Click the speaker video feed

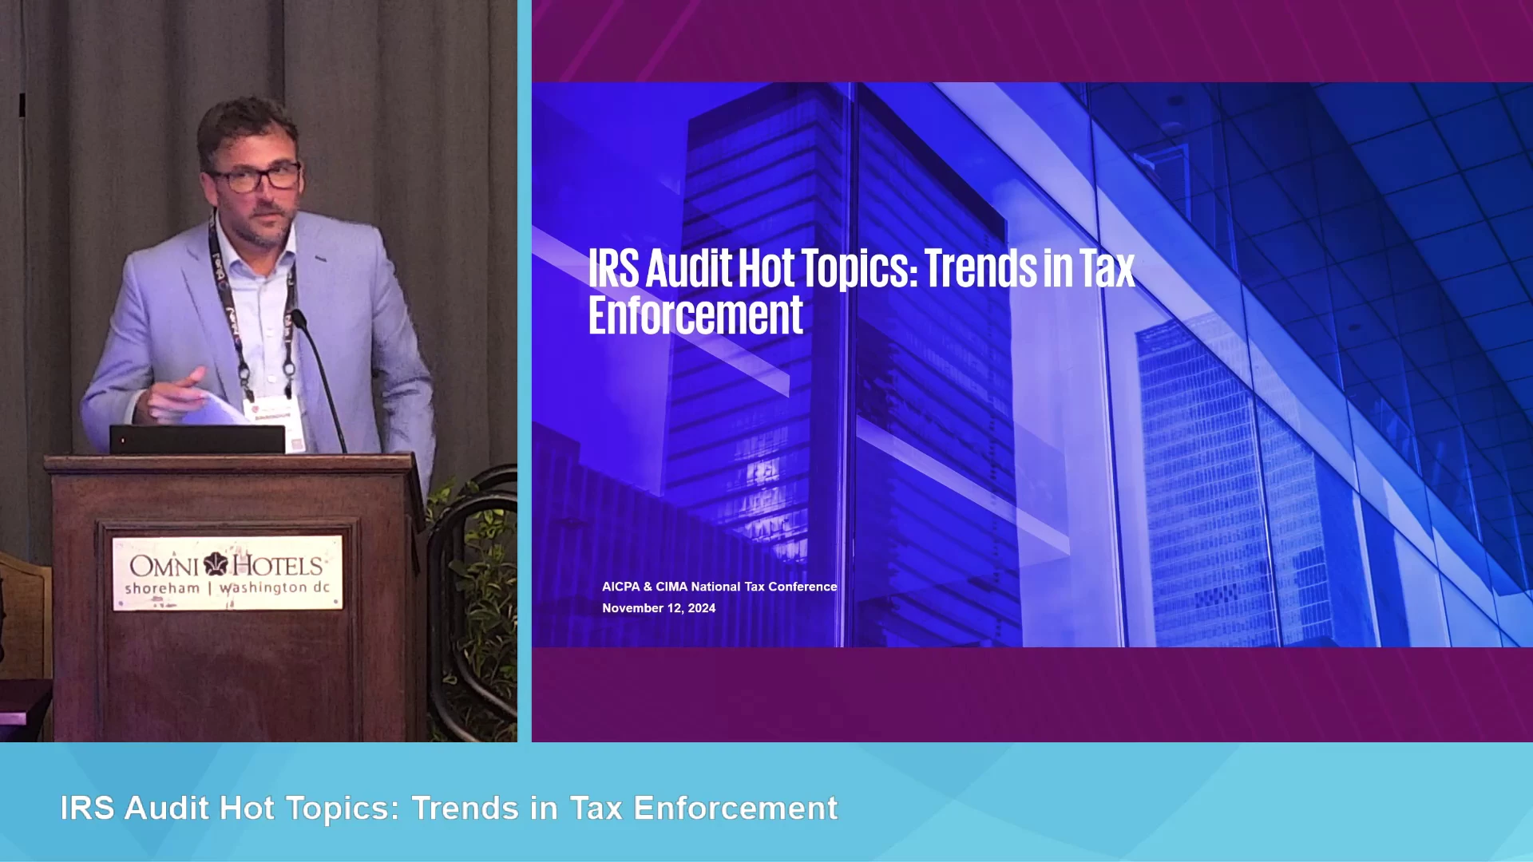(x=259, y=371)
